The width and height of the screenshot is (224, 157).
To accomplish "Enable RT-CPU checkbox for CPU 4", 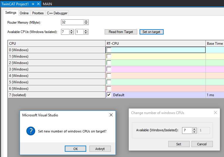I will click(109, 75).
